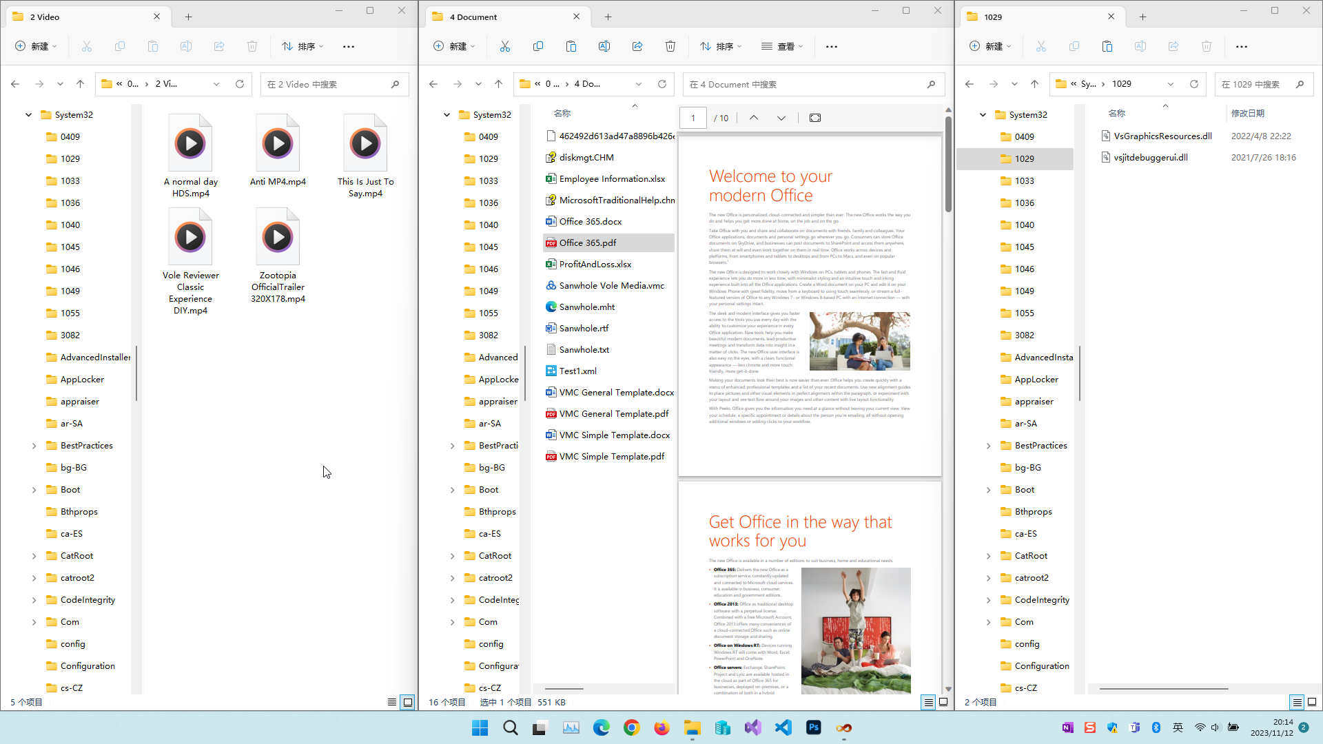Add new tab in 1029 window
1323x744 pixels.
coord(1142,17)
